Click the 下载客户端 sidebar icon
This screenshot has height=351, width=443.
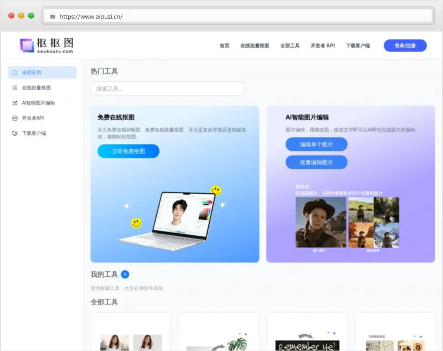[15, 132]
